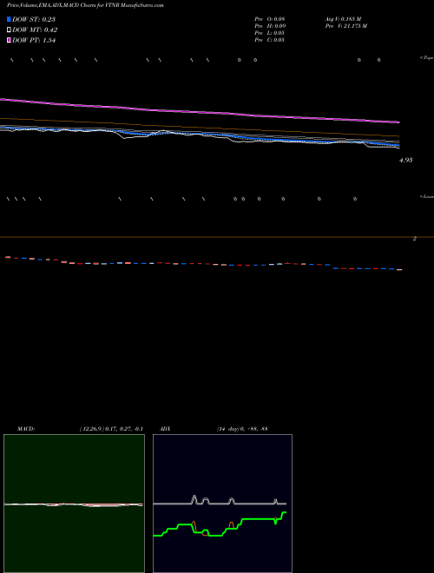Click the magenta DOW PT legend swatch
Viewport: 434px width, 573px height.
tap(9, 40)
